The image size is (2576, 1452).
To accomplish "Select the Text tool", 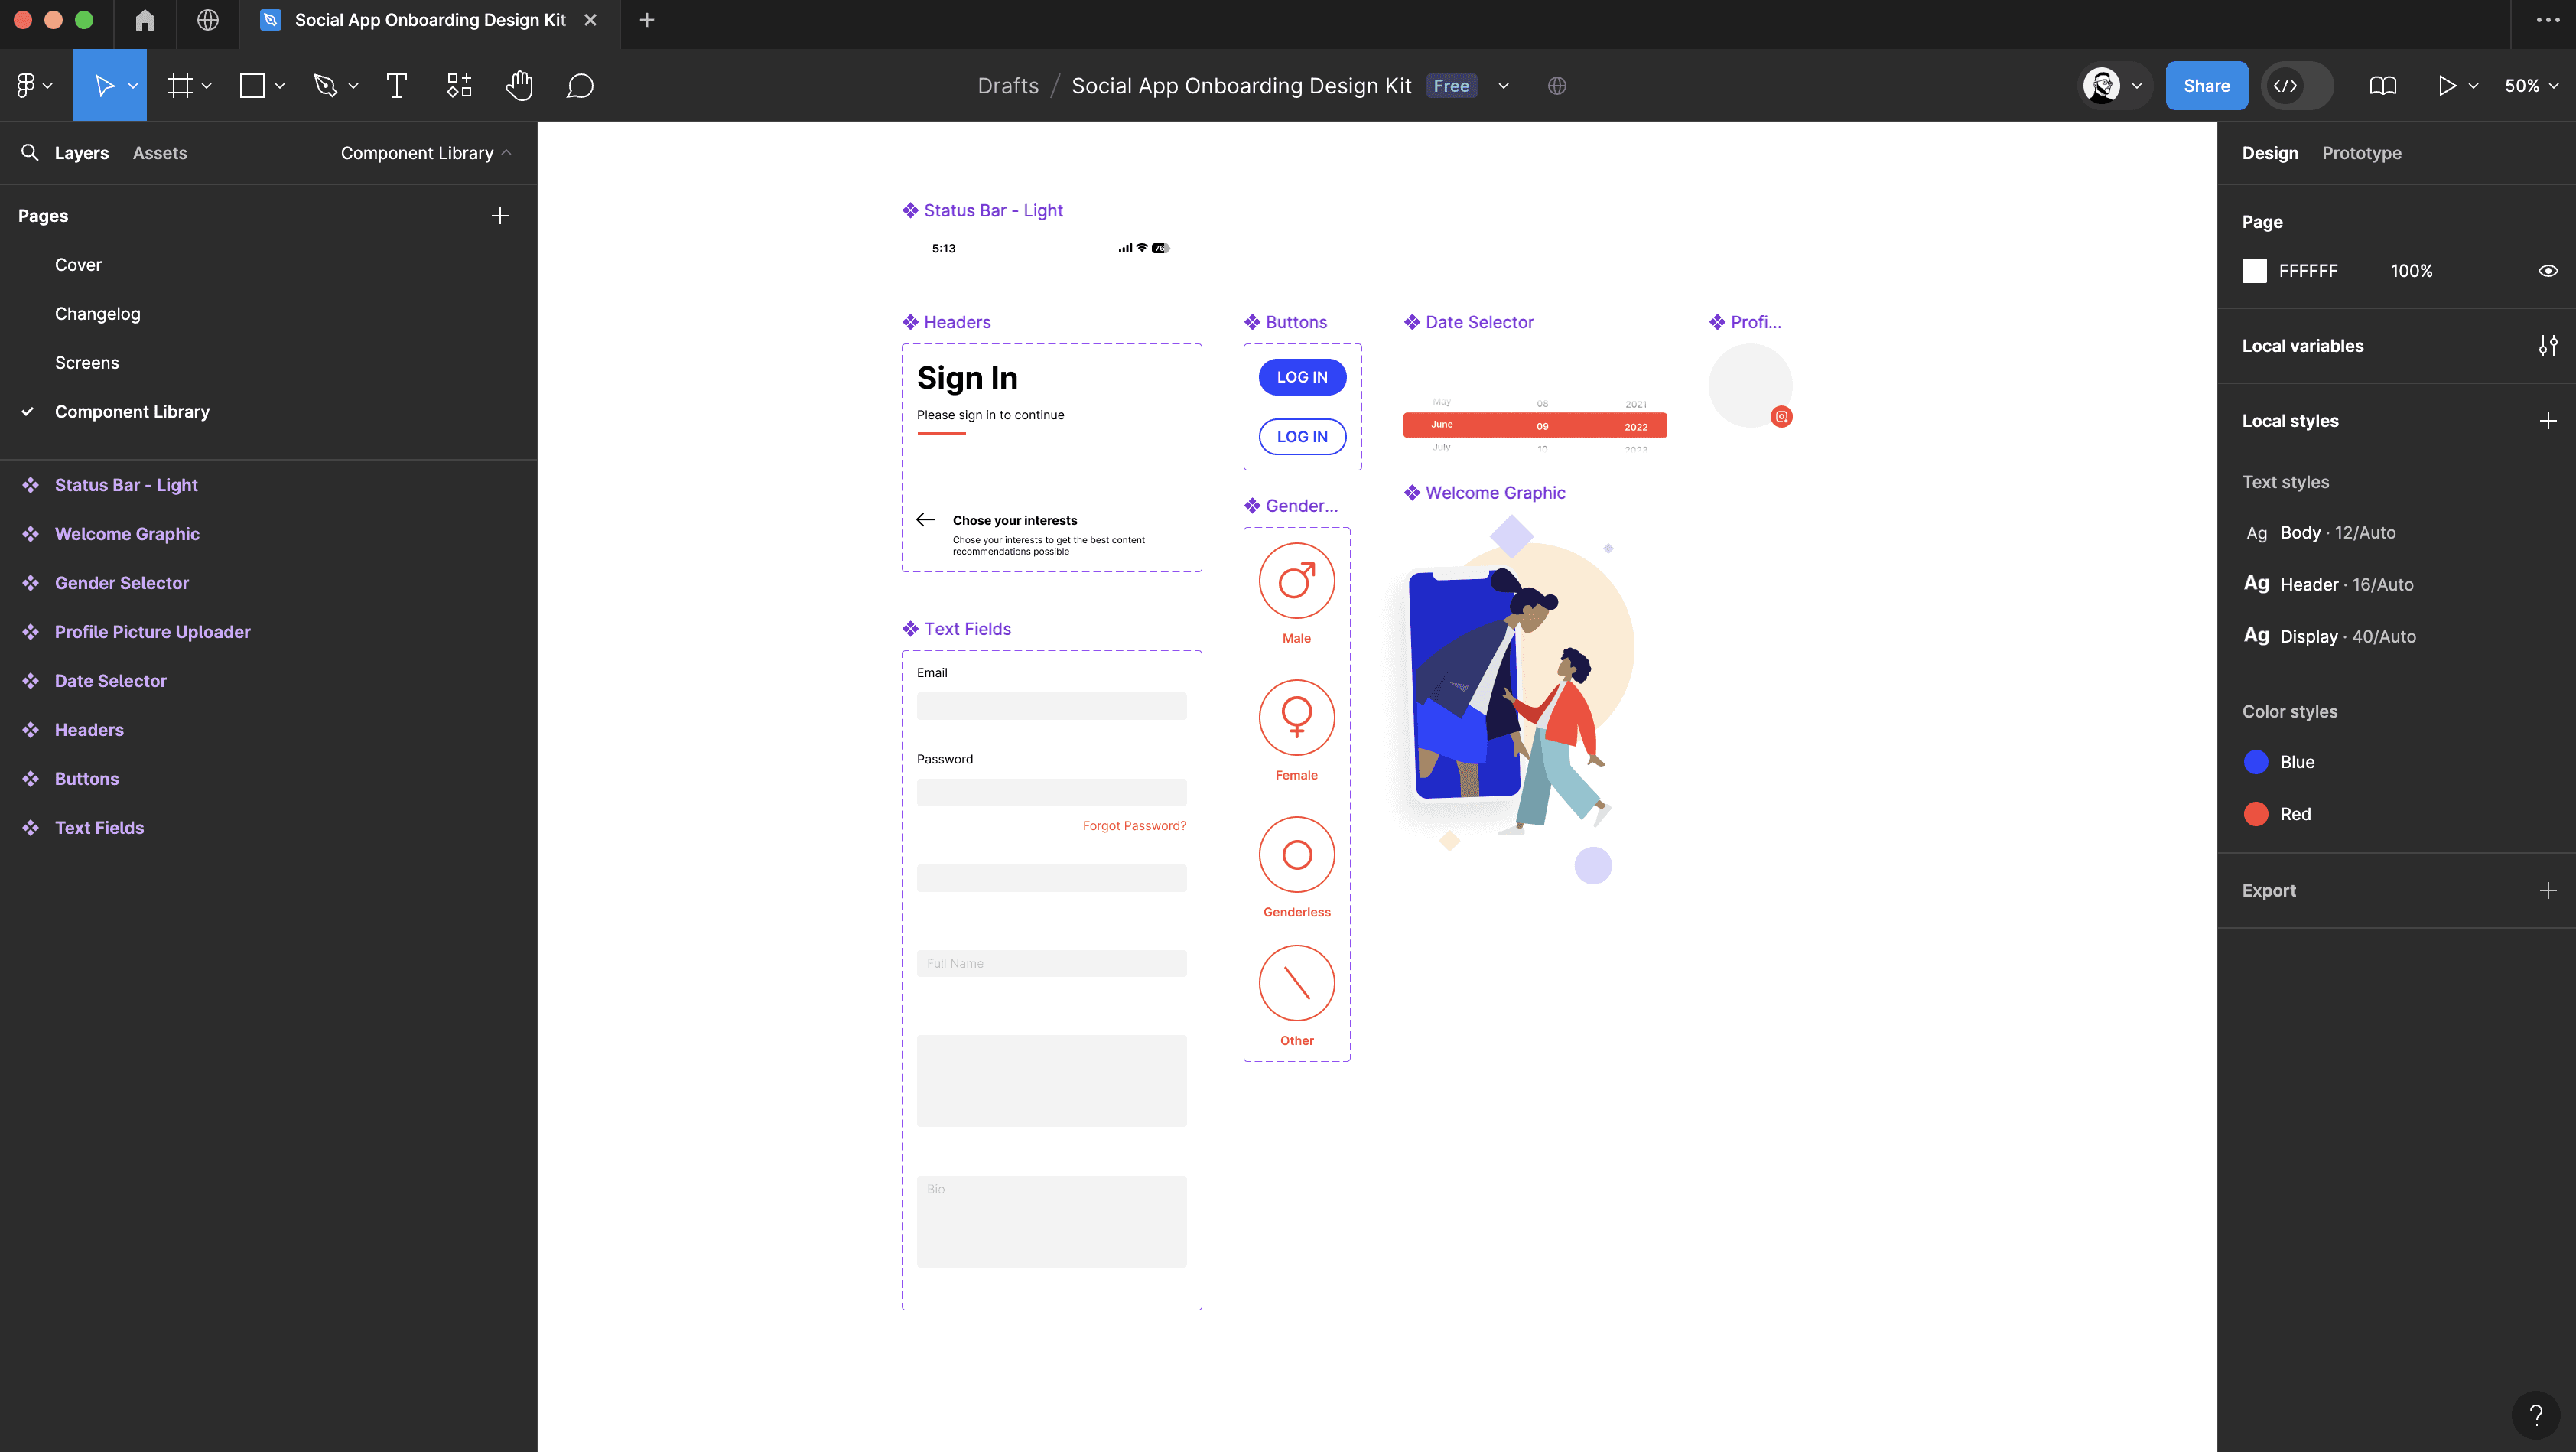I will coord(397,86).
